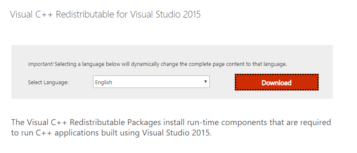Click "2015" at the end of heading

(191, 14)
